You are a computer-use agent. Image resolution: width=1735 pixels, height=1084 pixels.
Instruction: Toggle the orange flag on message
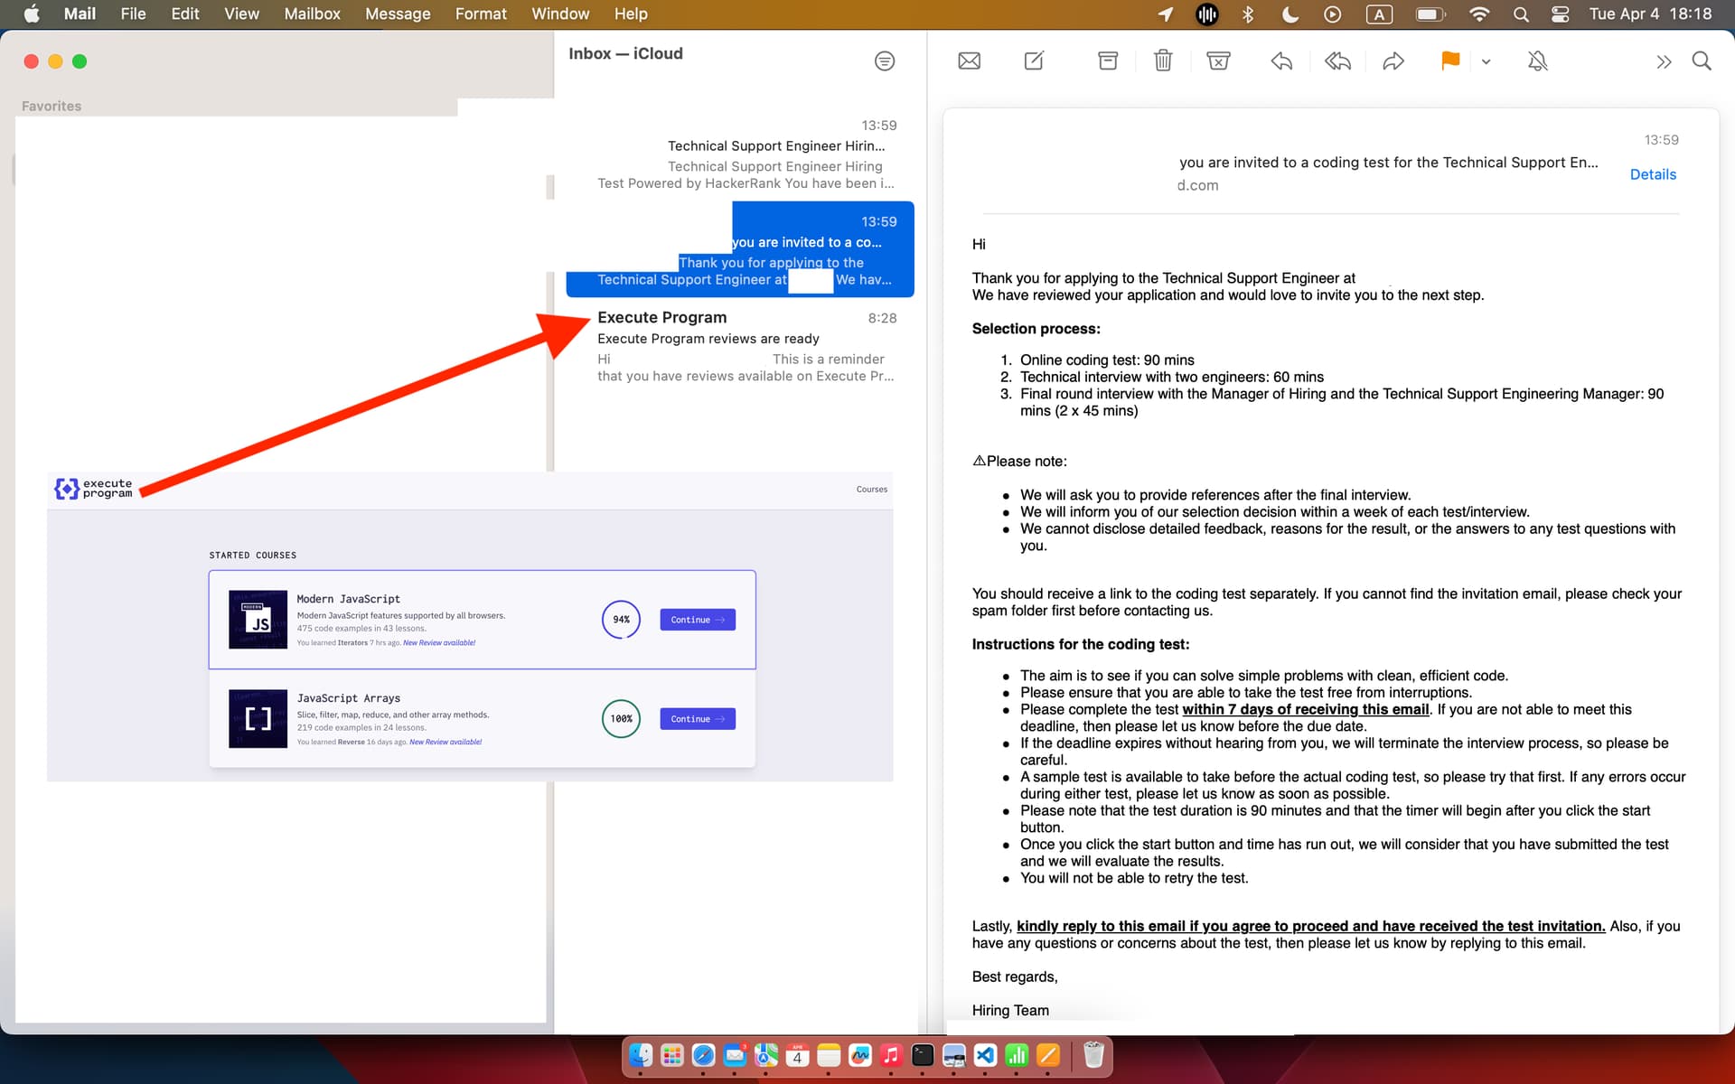coord(1449,61)
